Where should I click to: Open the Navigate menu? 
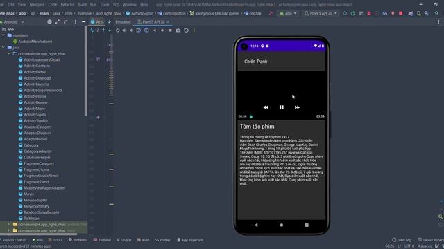37,5
